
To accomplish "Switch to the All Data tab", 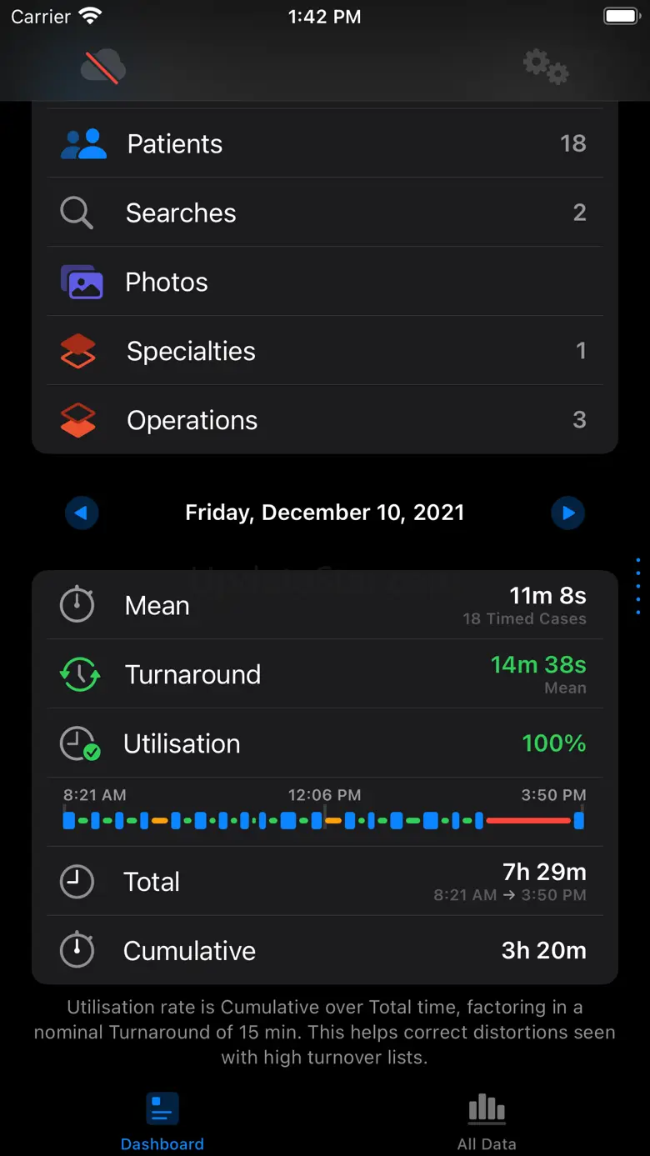I will point(487,1121).
